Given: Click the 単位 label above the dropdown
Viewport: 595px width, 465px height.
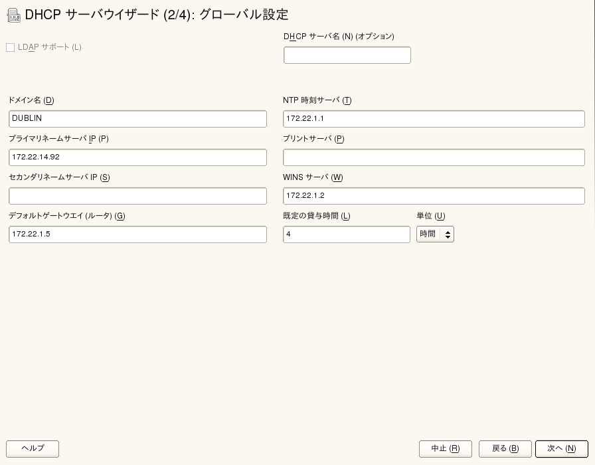Looking at the screenshot, I should [x=430, y=216].
